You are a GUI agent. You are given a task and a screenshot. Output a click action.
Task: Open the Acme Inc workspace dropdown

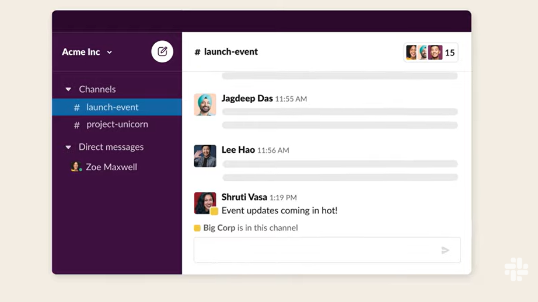87,52
